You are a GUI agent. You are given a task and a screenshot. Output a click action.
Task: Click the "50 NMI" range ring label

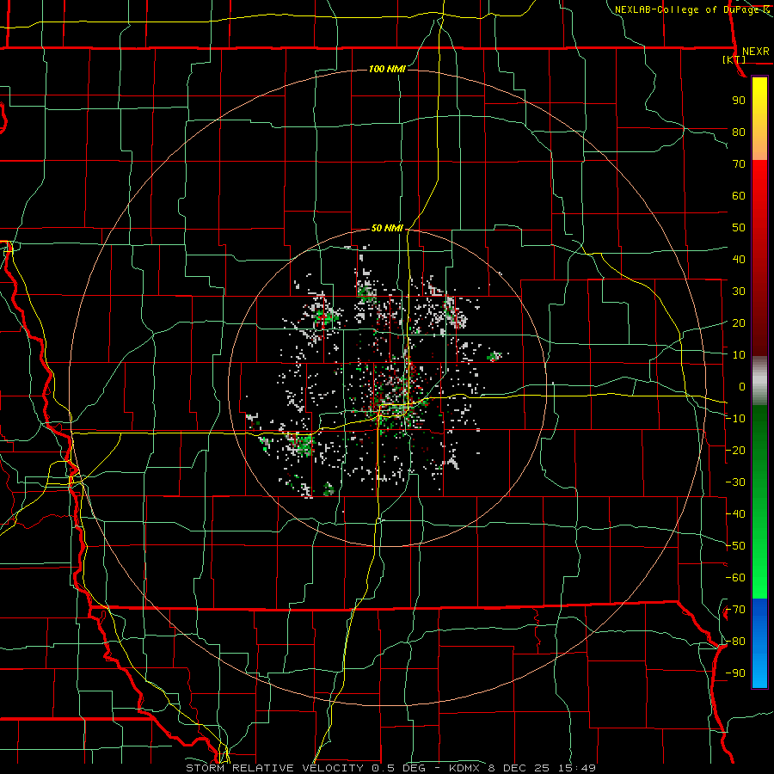(x=387, y=228)
